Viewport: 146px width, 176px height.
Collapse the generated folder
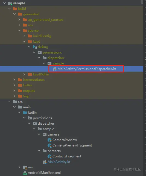coord(14,14)
